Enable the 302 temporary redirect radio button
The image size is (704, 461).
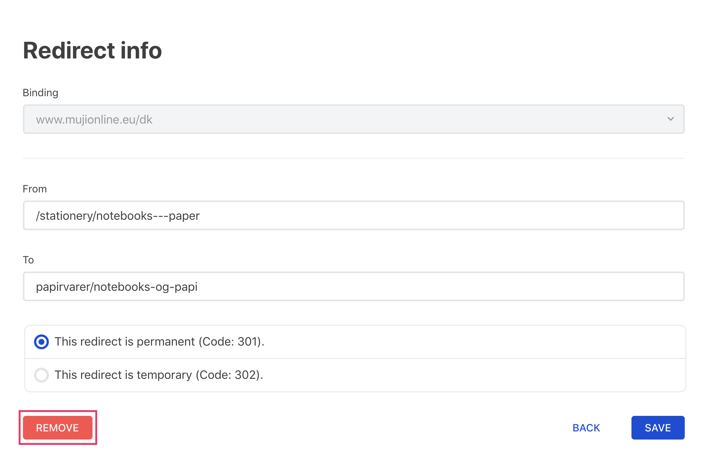click(x=42, y=375)
